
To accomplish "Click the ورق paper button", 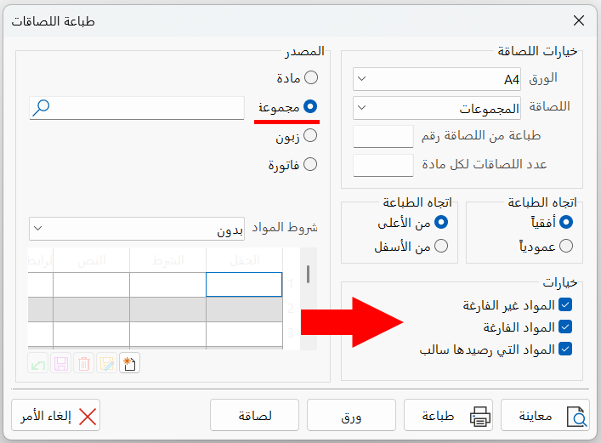I will point(351,416).
